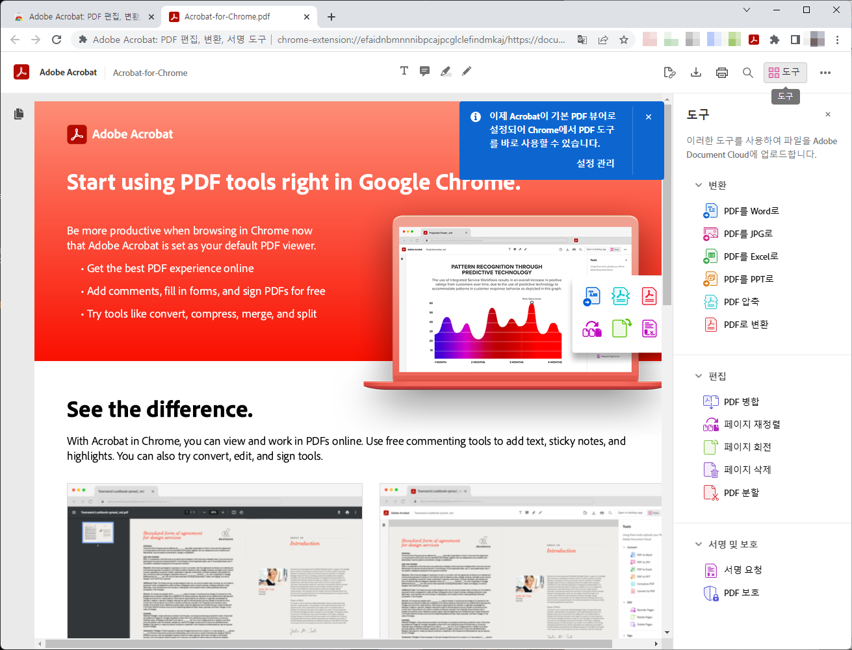Choose PDF를 JPG로 conversion tool
This screenshot has width=852, height=650.
[738, 234]
